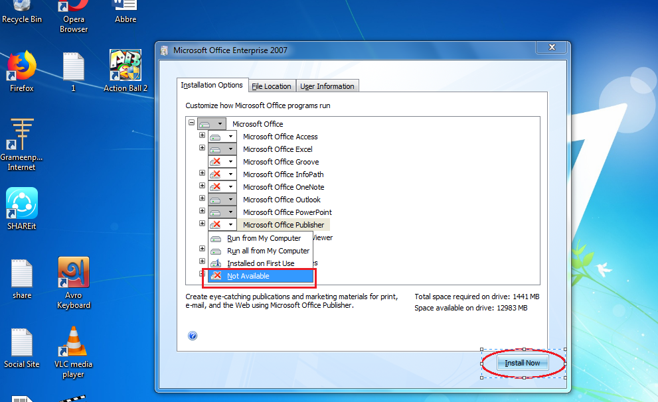
Task: Click the Customize how programs run heading
Action: pos(258,105)
